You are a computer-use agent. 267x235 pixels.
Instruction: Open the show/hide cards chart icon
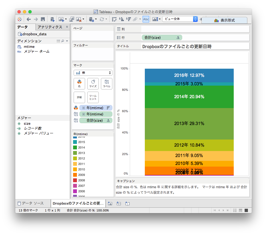coord(155,19)
